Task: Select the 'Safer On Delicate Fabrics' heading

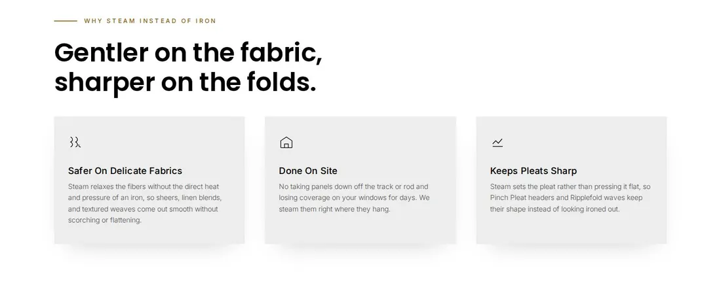Action: pos(125,171)
